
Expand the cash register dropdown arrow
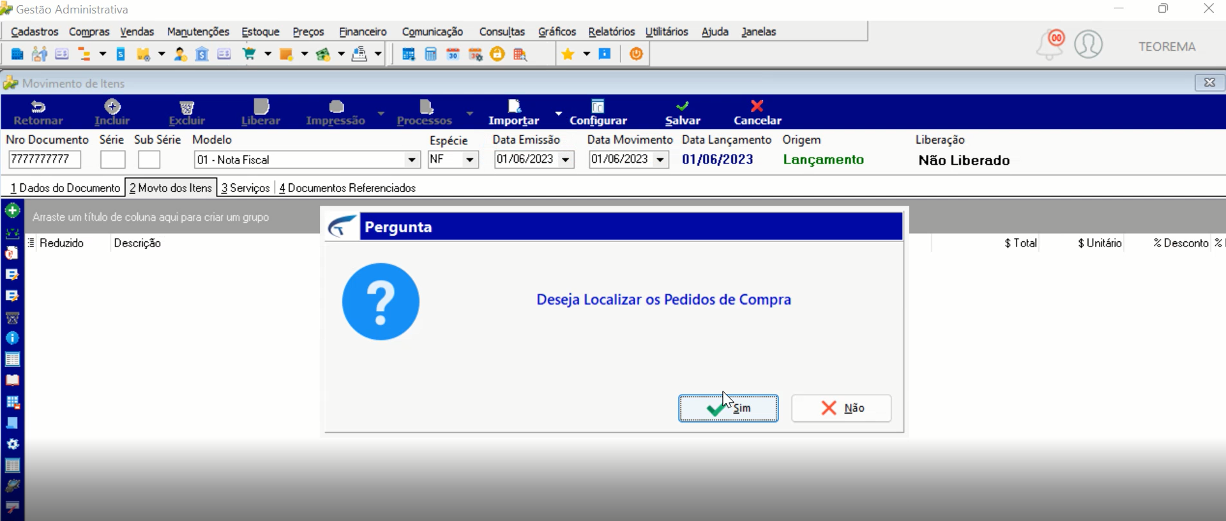[x=378, y=54]
